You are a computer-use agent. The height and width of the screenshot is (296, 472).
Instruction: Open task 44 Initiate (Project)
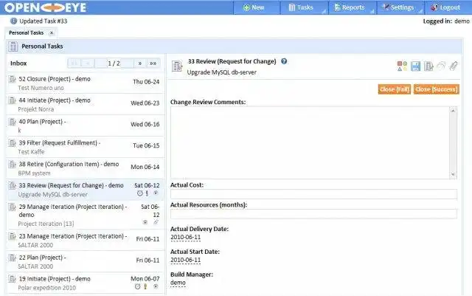pyautogui.click(x=86, y=104)
